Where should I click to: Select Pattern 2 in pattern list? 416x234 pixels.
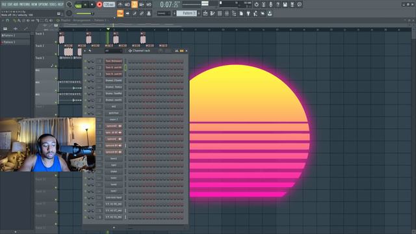tap(15, 35)
